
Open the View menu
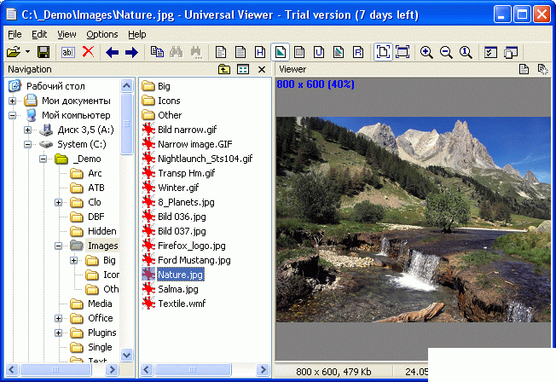pyautogui.click(x=67, y=34)
